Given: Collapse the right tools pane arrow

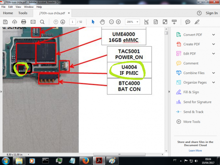Looking at the screenshot, I should 169,92.
